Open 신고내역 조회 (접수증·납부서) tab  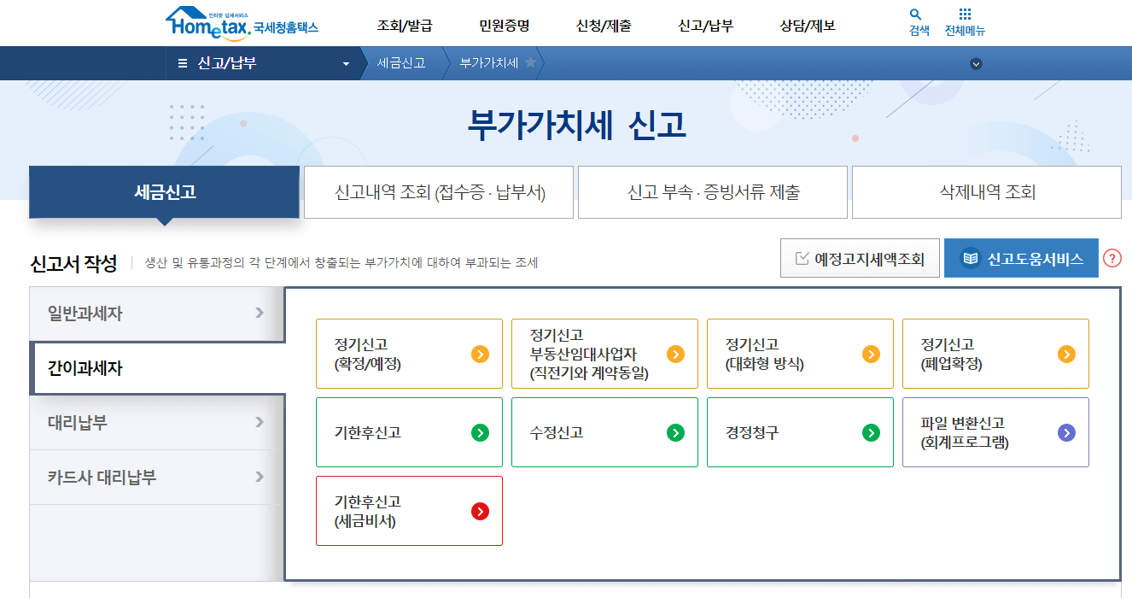(x=438, y=191)
